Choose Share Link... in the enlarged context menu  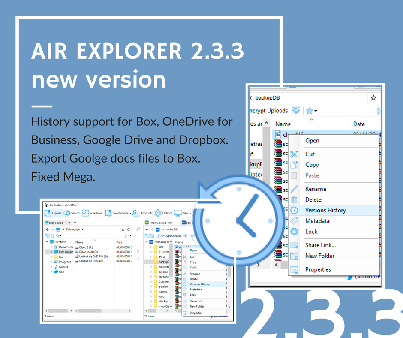[x=334, y=245]
